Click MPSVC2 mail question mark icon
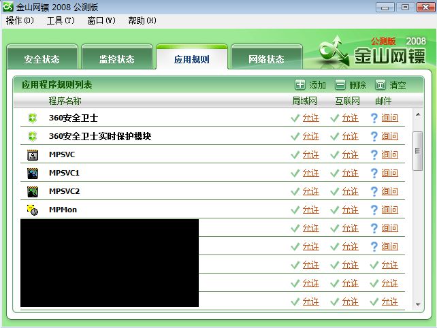The image size is (437, 328). pyautogui.click(x=374, y=191)
